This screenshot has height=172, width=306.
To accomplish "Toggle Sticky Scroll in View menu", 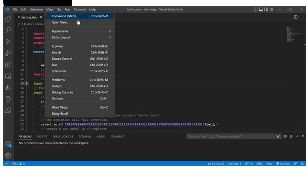I will (x=80, y=114).
